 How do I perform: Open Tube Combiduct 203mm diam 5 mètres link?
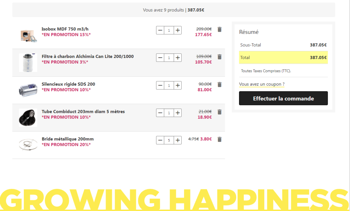[x=83, y=111]
